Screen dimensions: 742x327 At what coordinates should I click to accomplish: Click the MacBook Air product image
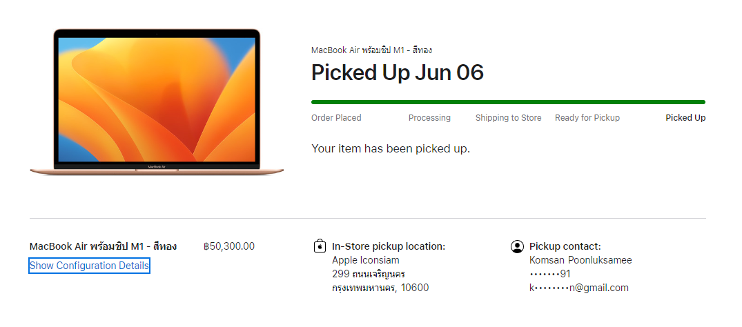[157, 102]
